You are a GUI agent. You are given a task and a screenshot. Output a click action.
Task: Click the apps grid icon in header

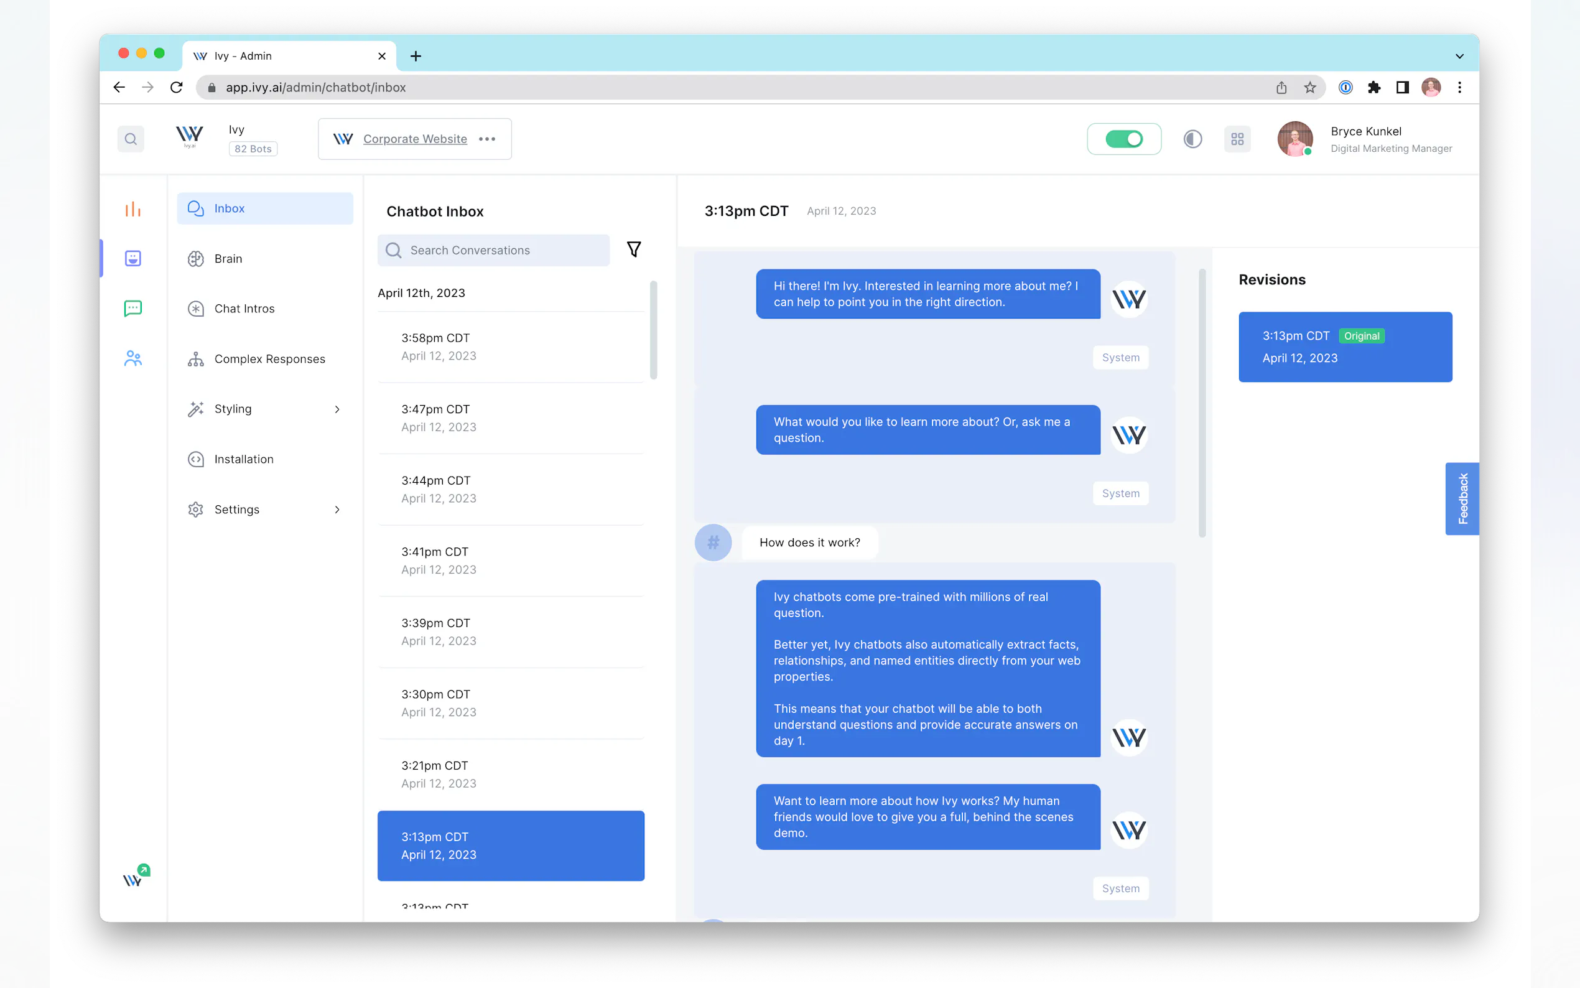1237,139
